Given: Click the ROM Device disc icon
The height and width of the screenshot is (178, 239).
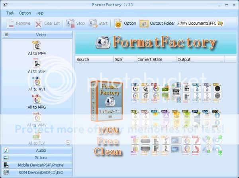Looking at the screenshot, I should (x=6, y=172).
